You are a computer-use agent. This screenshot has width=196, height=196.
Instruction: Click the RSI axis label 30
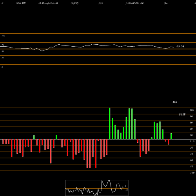pyautogui.click(x=3, y=58)
